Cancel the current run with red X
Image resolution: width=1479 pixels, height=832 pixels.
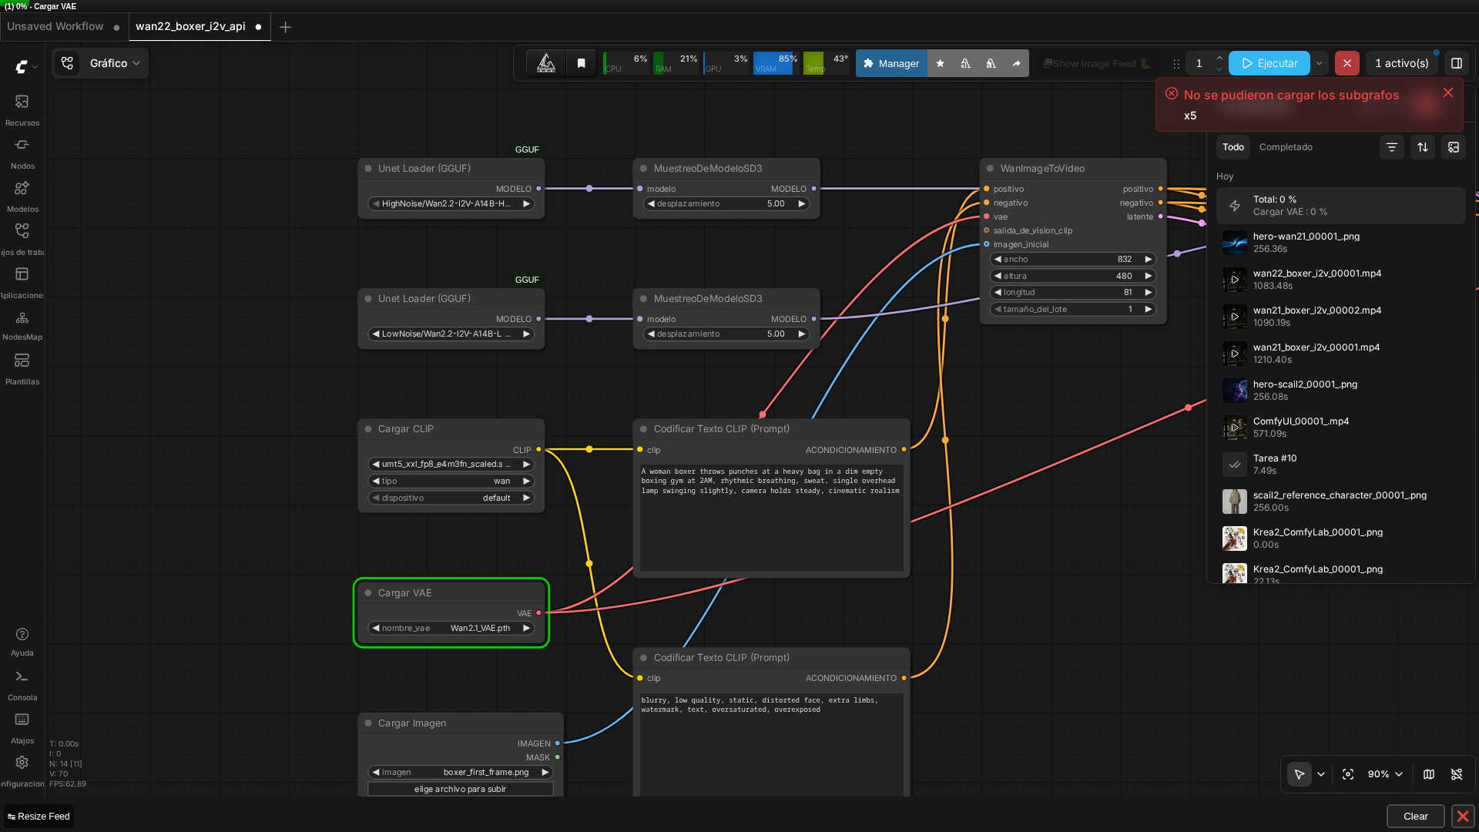[1347, 63]
